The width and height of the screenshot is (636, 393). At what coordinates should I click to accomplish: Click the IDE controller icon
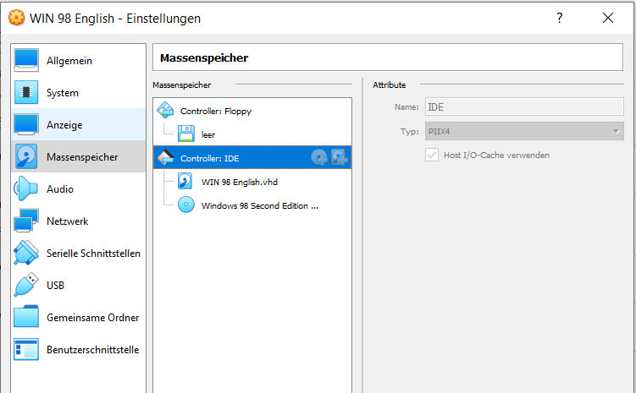[165, 158]
